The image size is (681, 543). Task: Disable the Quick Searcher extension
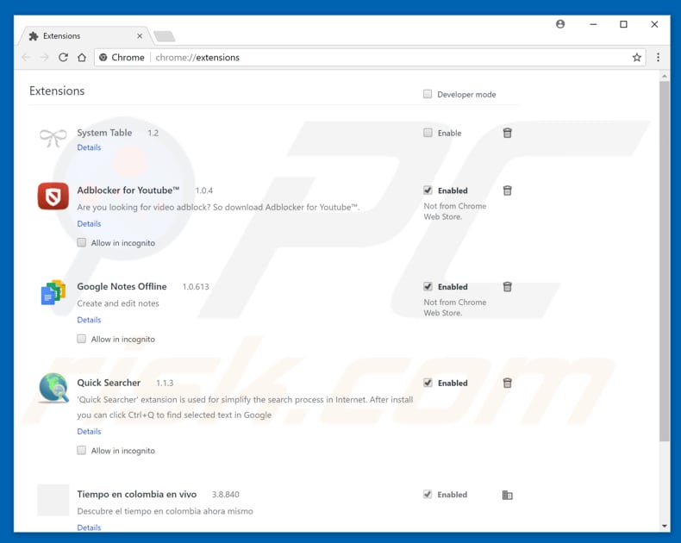click(428, 383)
